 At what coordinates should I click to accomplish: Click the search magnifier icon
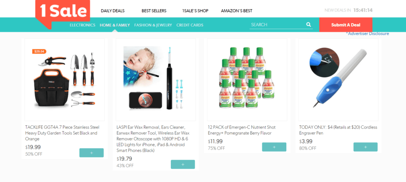click(x=308, y=25)
